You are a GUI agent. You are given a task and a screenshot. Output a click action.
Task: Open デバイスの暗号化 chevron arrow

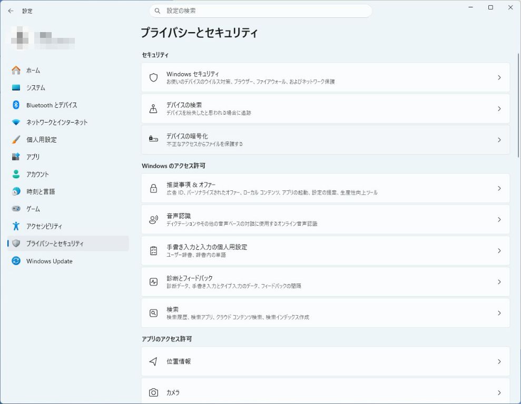[499, 139]
